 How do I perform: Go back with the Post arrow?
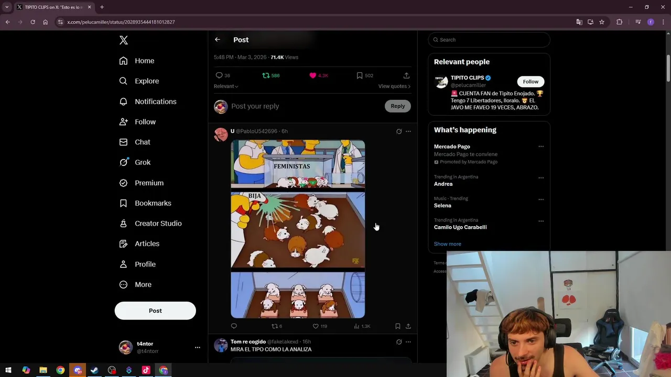218,40
